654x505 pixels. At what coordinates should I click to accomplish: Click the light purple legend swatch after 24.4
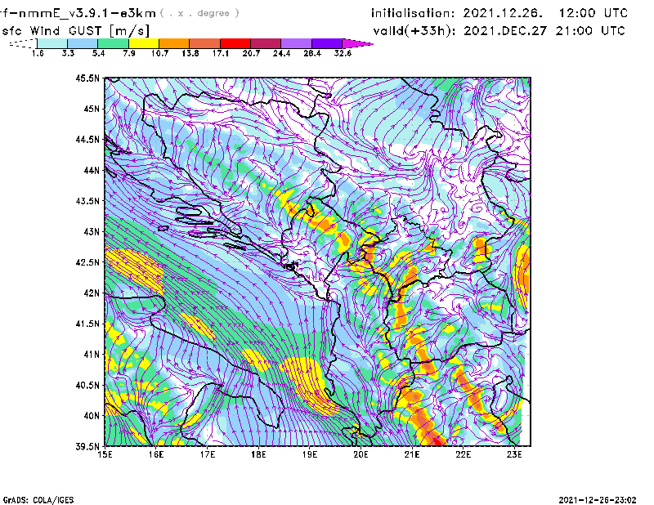[296, 43]
